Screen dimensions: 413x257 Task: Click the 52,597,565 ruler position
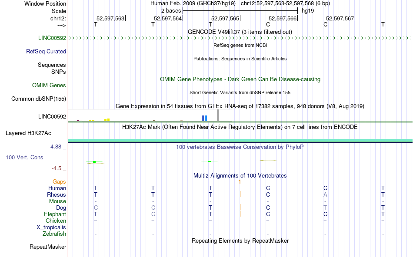point(225,18)
